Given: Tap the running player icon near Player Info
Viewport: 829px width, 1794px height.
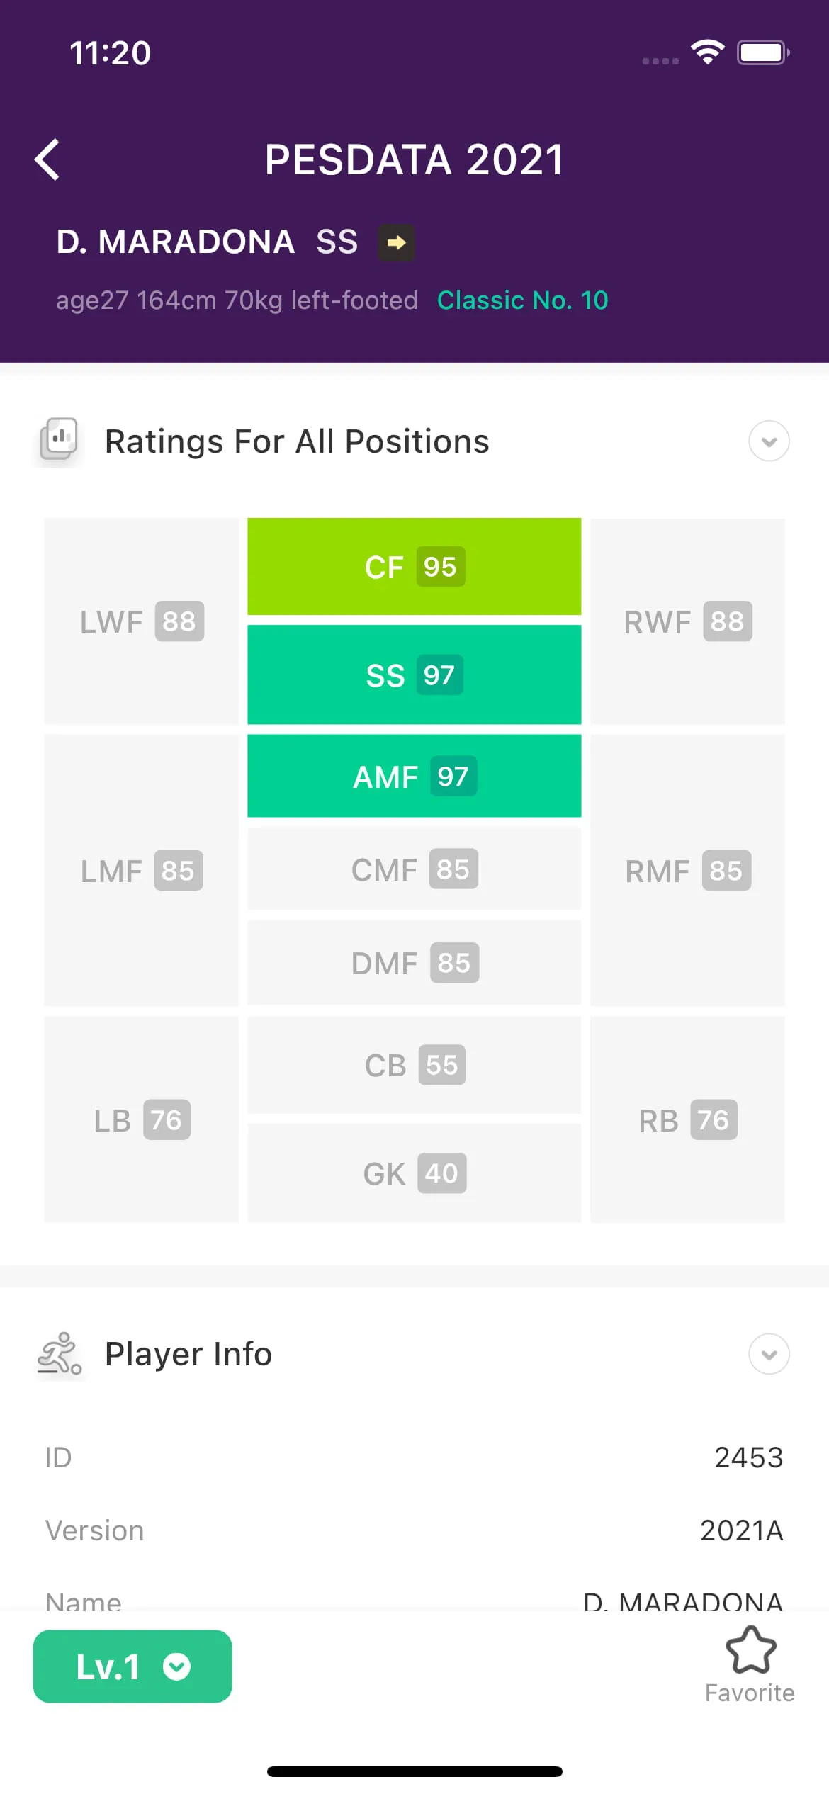Looking at the screenshot, I should click(x=60, y=1353).
